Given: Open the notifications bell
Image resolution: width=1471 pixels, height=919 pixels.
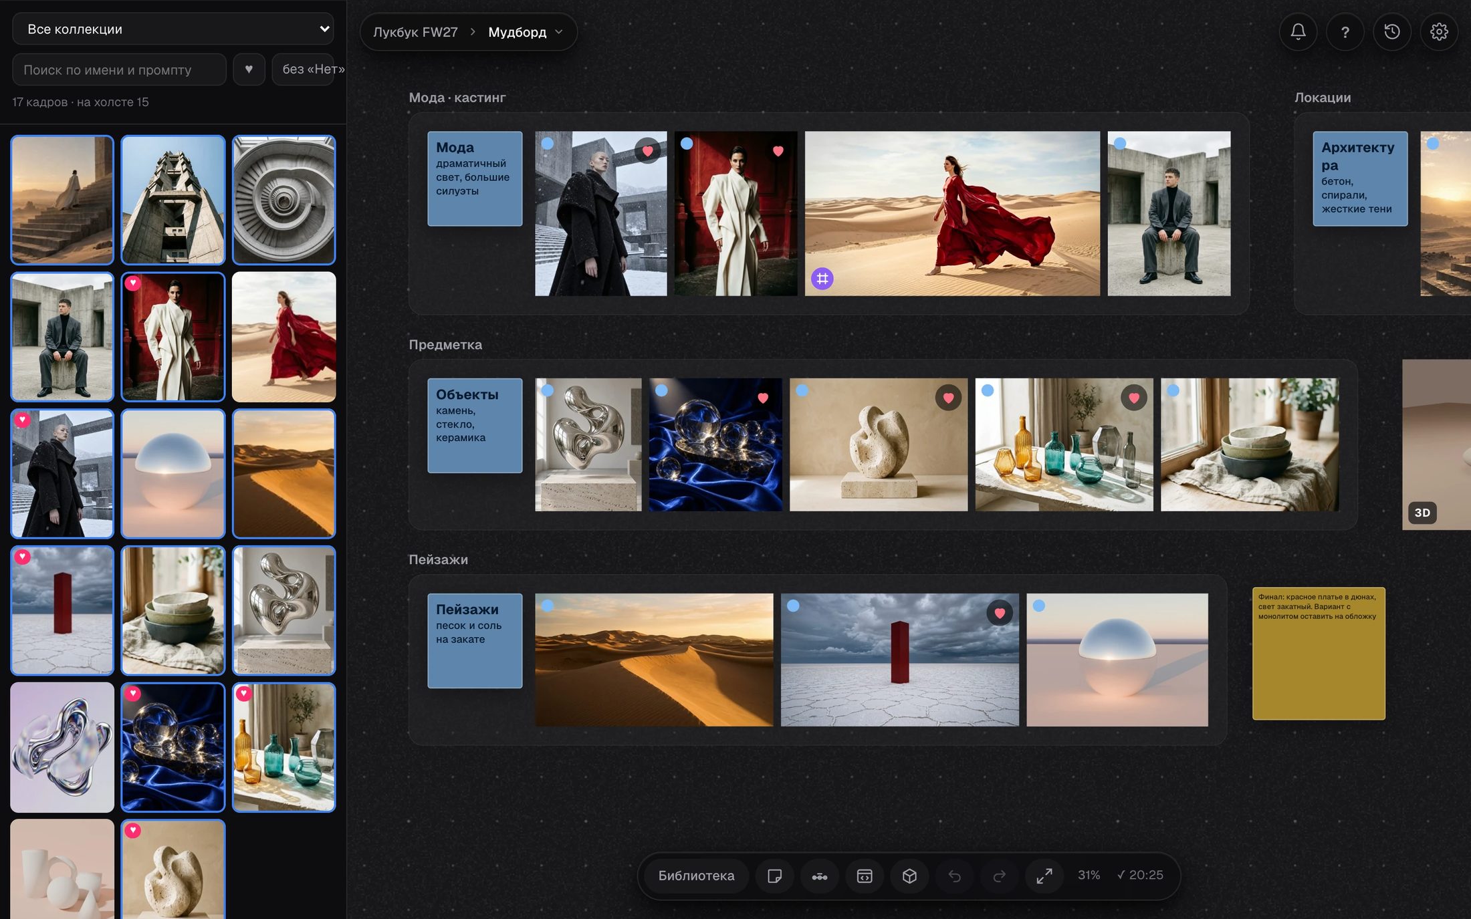Looking at the screenshot, I should click(1298, 31).
